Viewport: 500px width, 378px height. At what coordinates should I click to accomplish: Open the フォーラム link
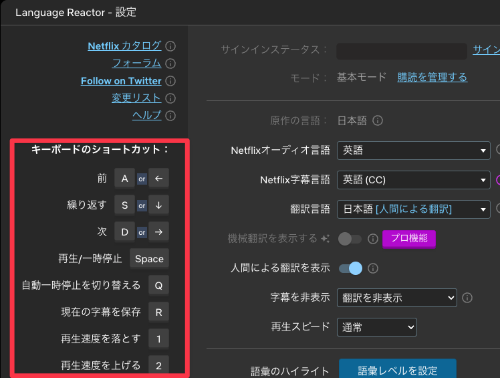click(x=136, y=63)
